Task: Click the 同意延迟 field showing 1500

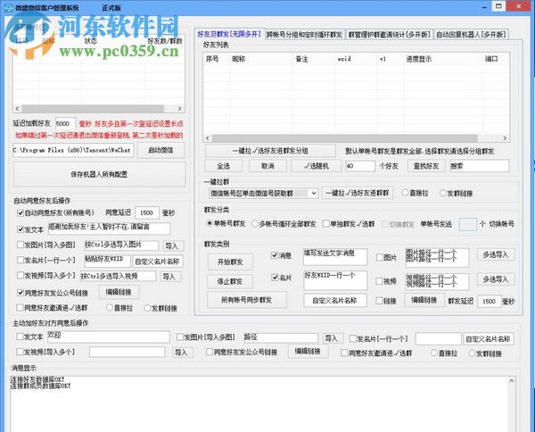Action: (147, 212)
